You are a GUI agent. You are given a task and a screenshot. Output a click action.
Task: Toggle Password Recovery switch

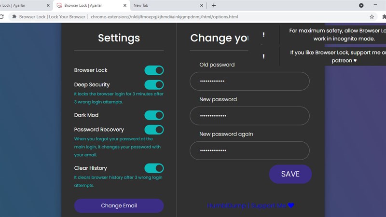(x=154, y=130)
